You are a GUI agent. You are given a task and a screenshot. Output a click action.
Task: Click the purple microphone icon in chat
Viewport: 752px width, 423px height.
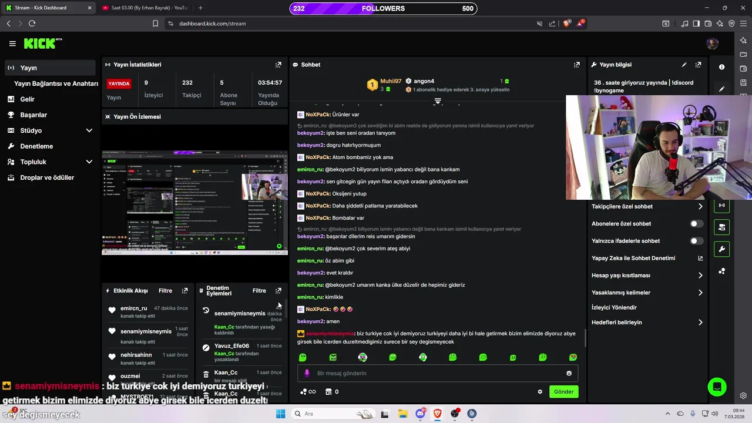(x=307, y=373)
